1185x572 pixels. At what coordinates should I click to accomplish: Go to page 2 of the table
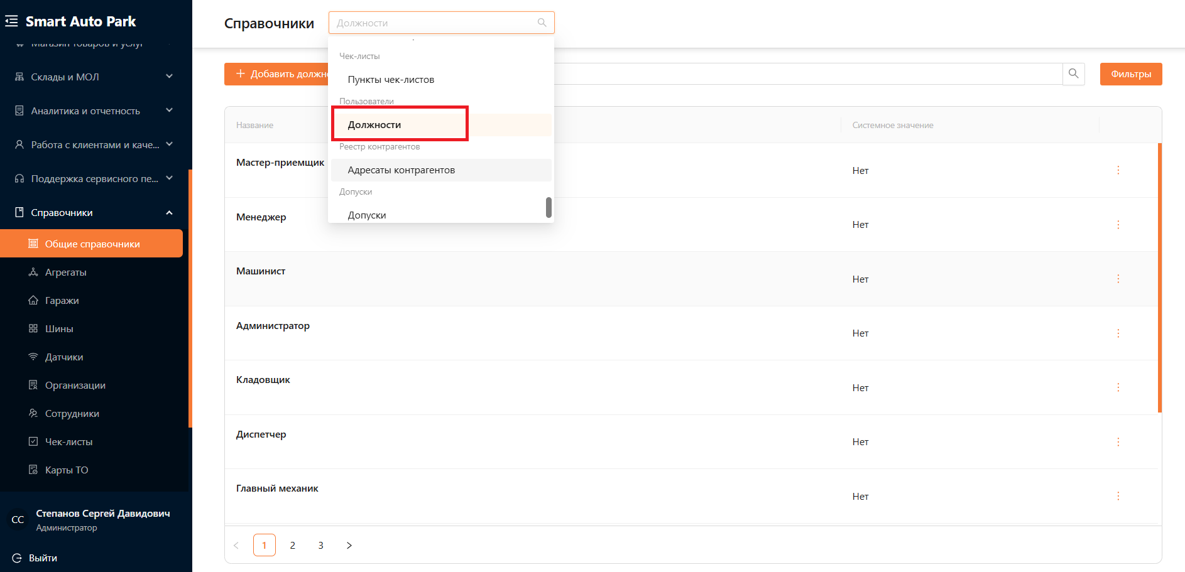pyautogui.click(x=292, y=545)
